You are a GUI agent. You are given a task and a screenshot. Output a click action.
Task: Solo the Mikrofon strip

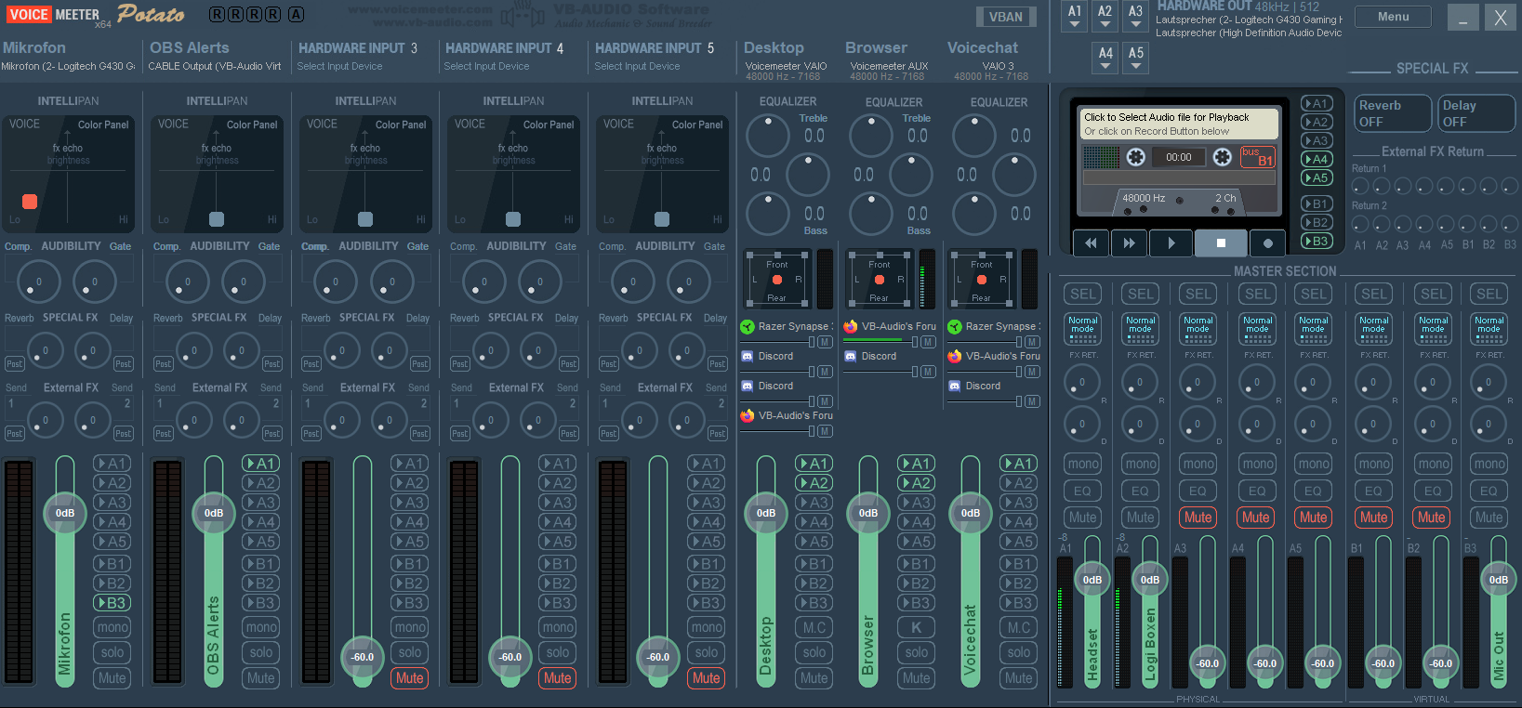(x=112, y=652)
